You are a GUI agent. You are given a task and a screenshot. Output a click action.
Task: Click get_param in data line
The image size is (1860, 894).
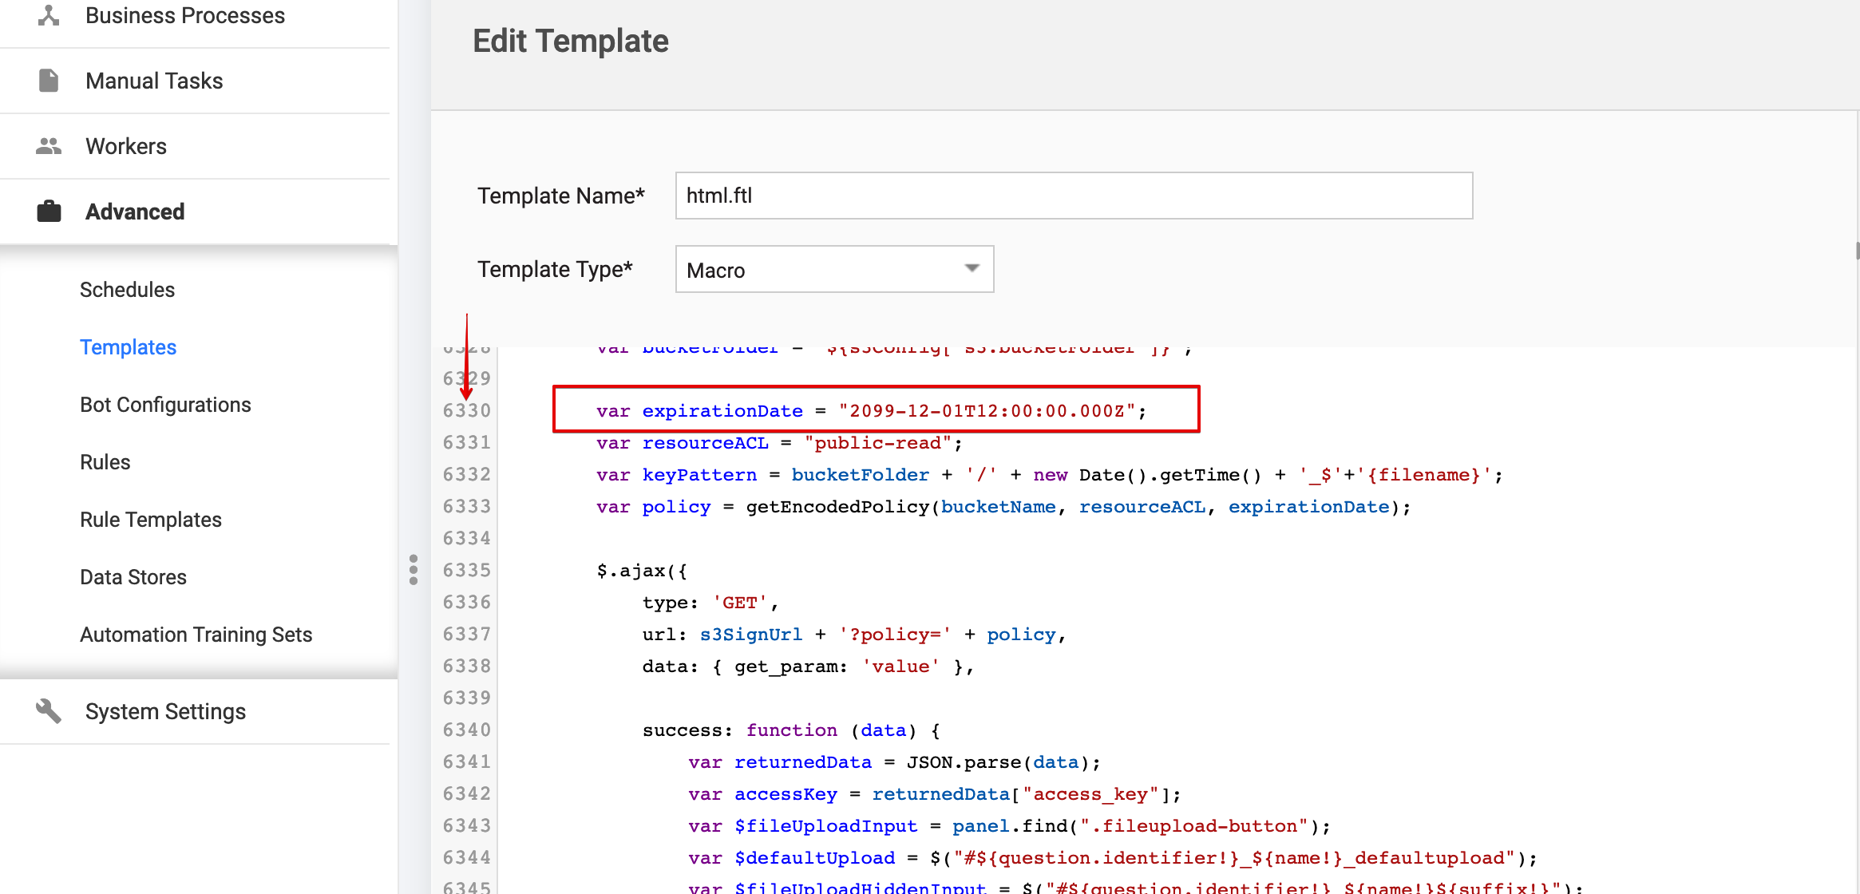pyautogui.click(x=786, y=666)
